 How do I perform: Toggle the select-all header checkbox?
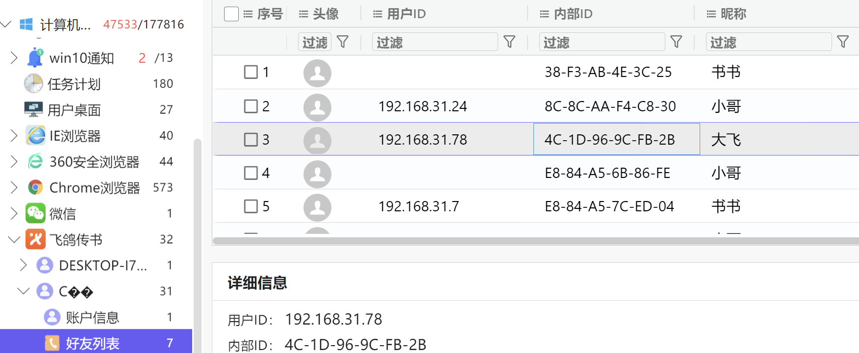tap(231, 14)
